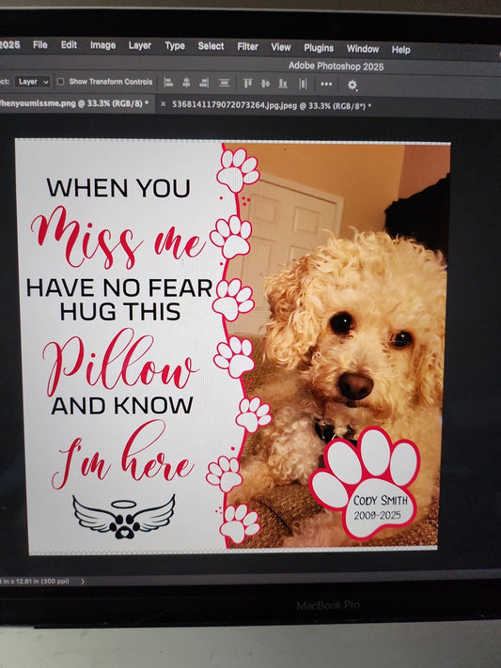501x668 pixels.
Task: Click Align horizontal centers icon
Action: pos(186,83)
